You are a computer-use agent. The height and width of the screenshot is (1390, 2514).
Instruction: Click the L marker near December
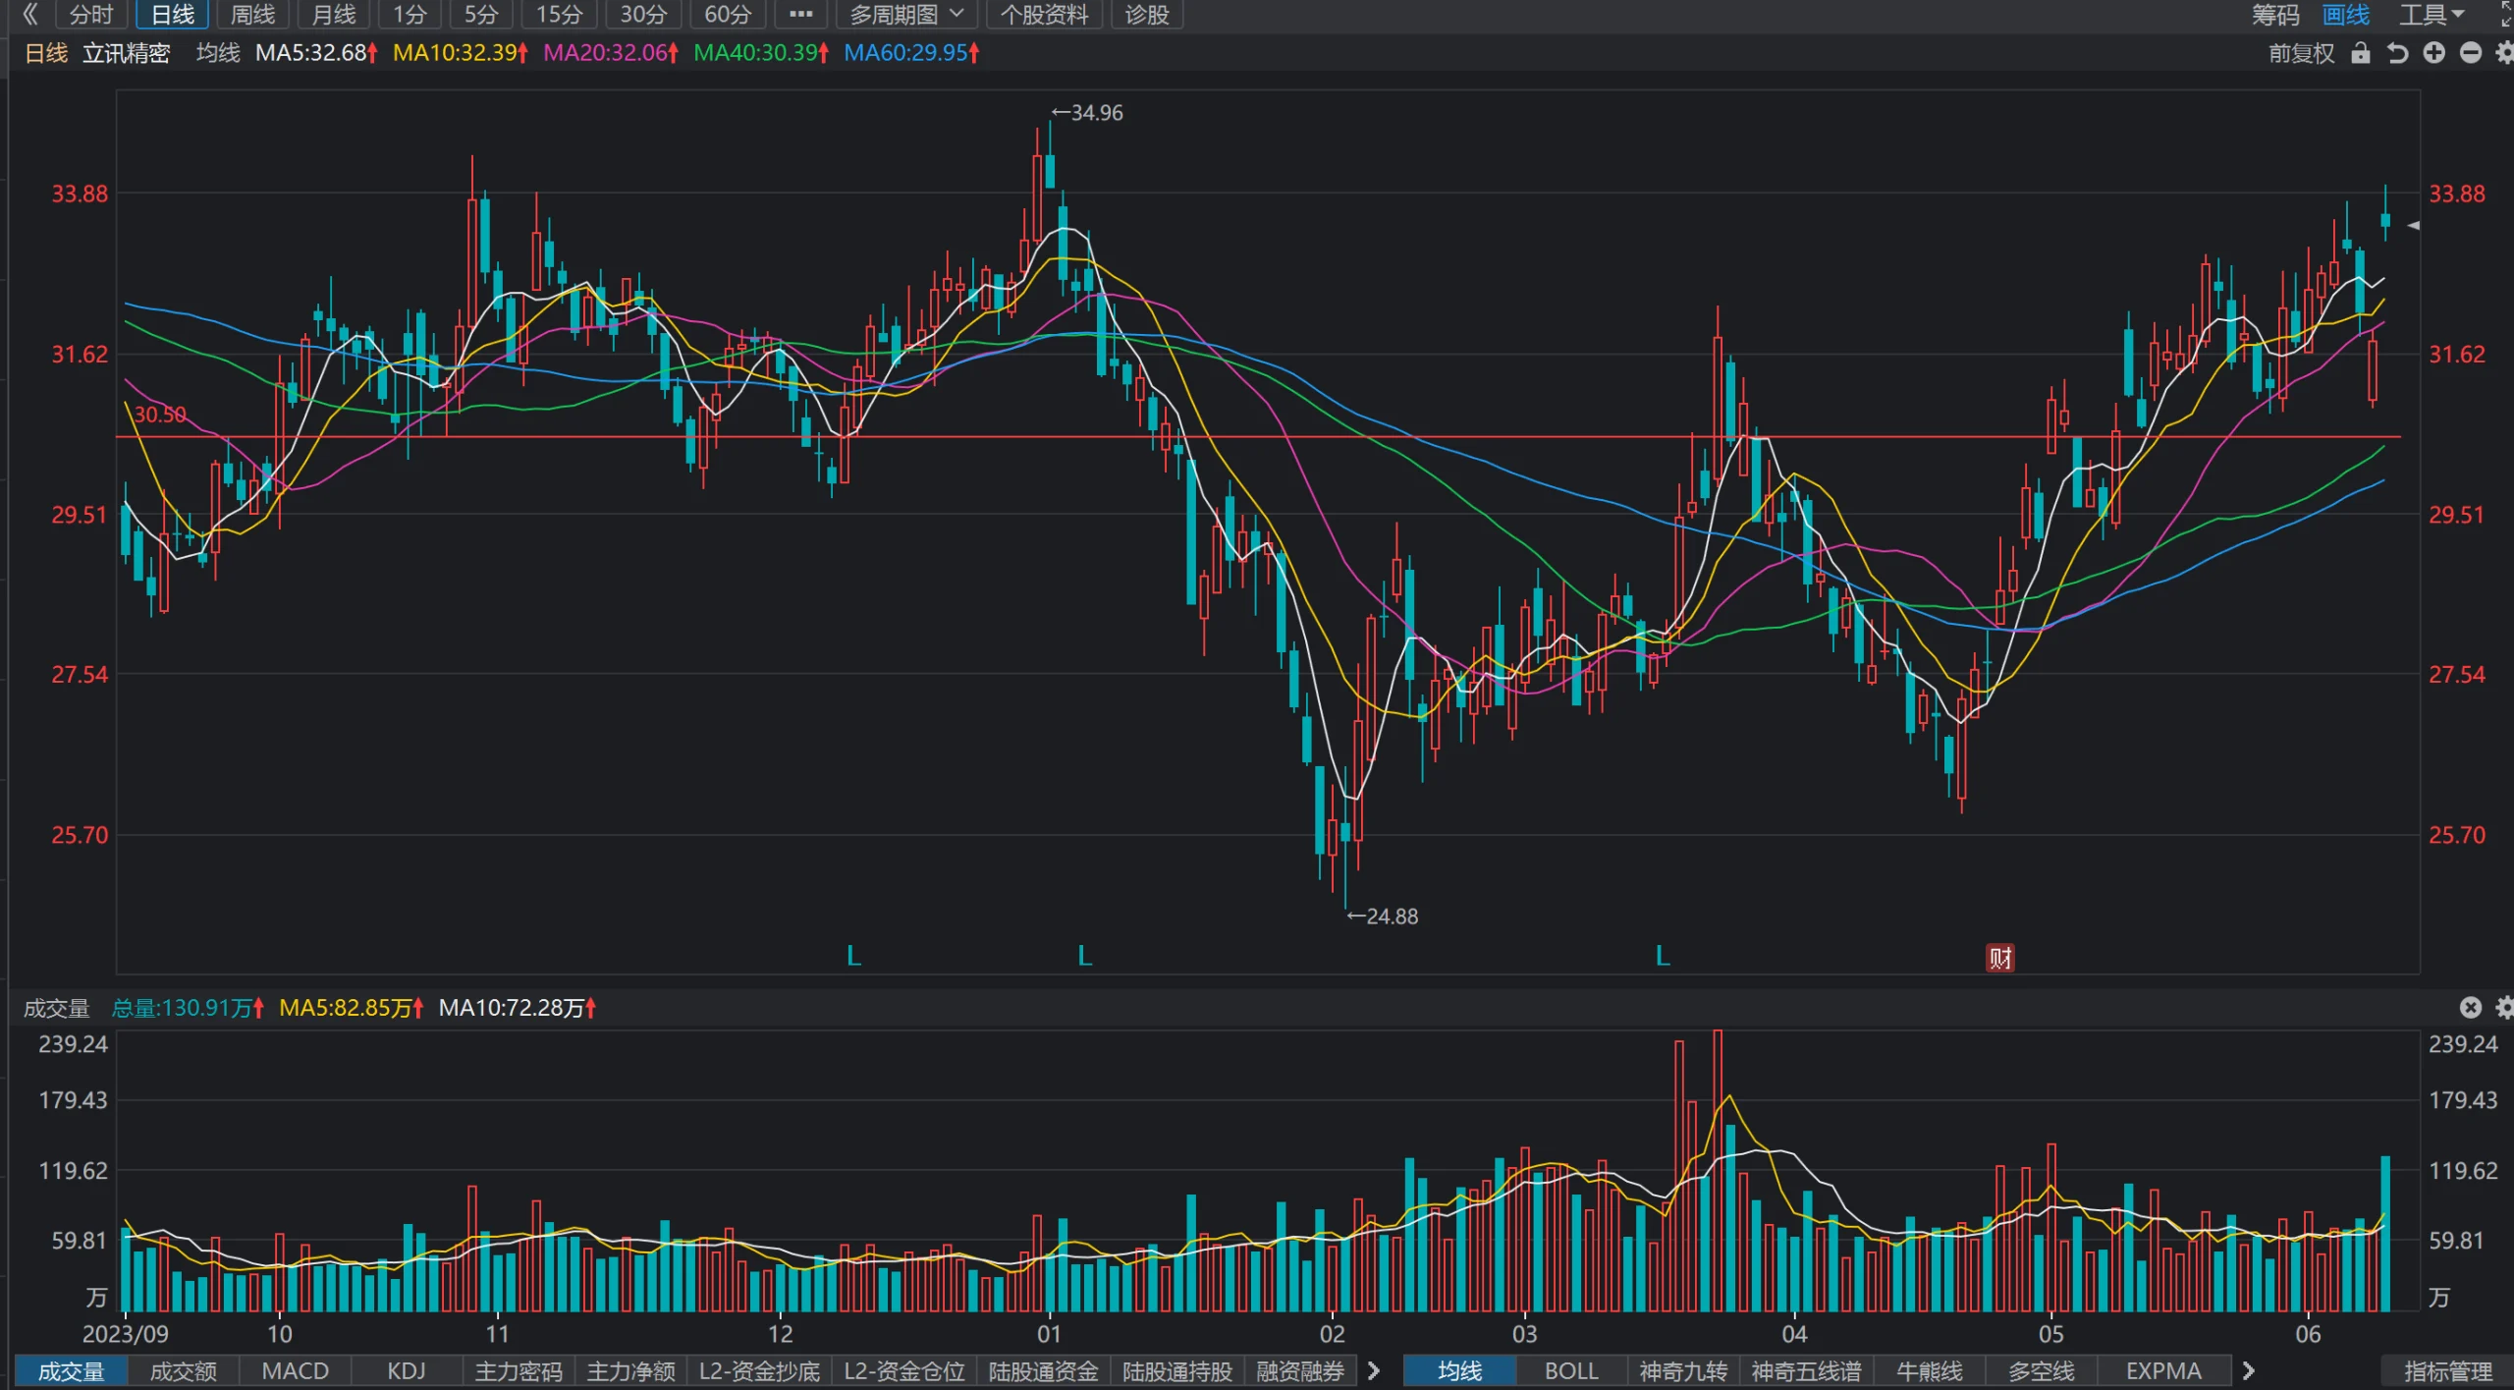click(853, 955)
